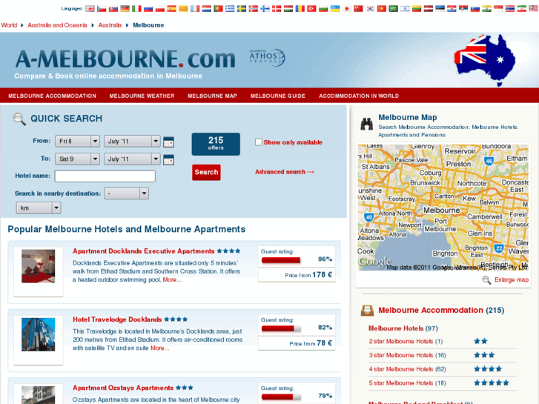Image resolution: width=539 pixels, height=404 pixels.
Task: Click the Athos Travel logo
Action: [267, 57]
